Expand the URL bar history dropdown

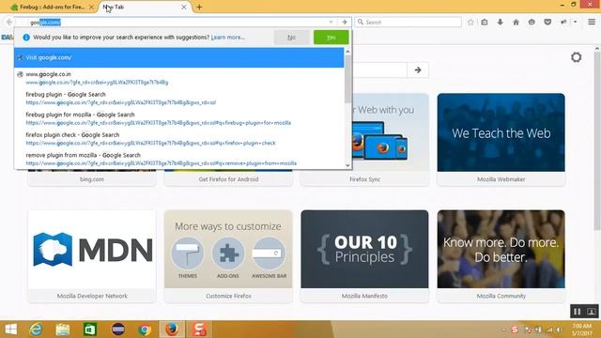point(331,23)
